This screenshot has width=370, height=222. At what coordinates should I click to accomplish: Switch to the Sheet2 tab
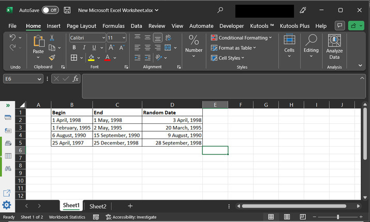[98, 206]
